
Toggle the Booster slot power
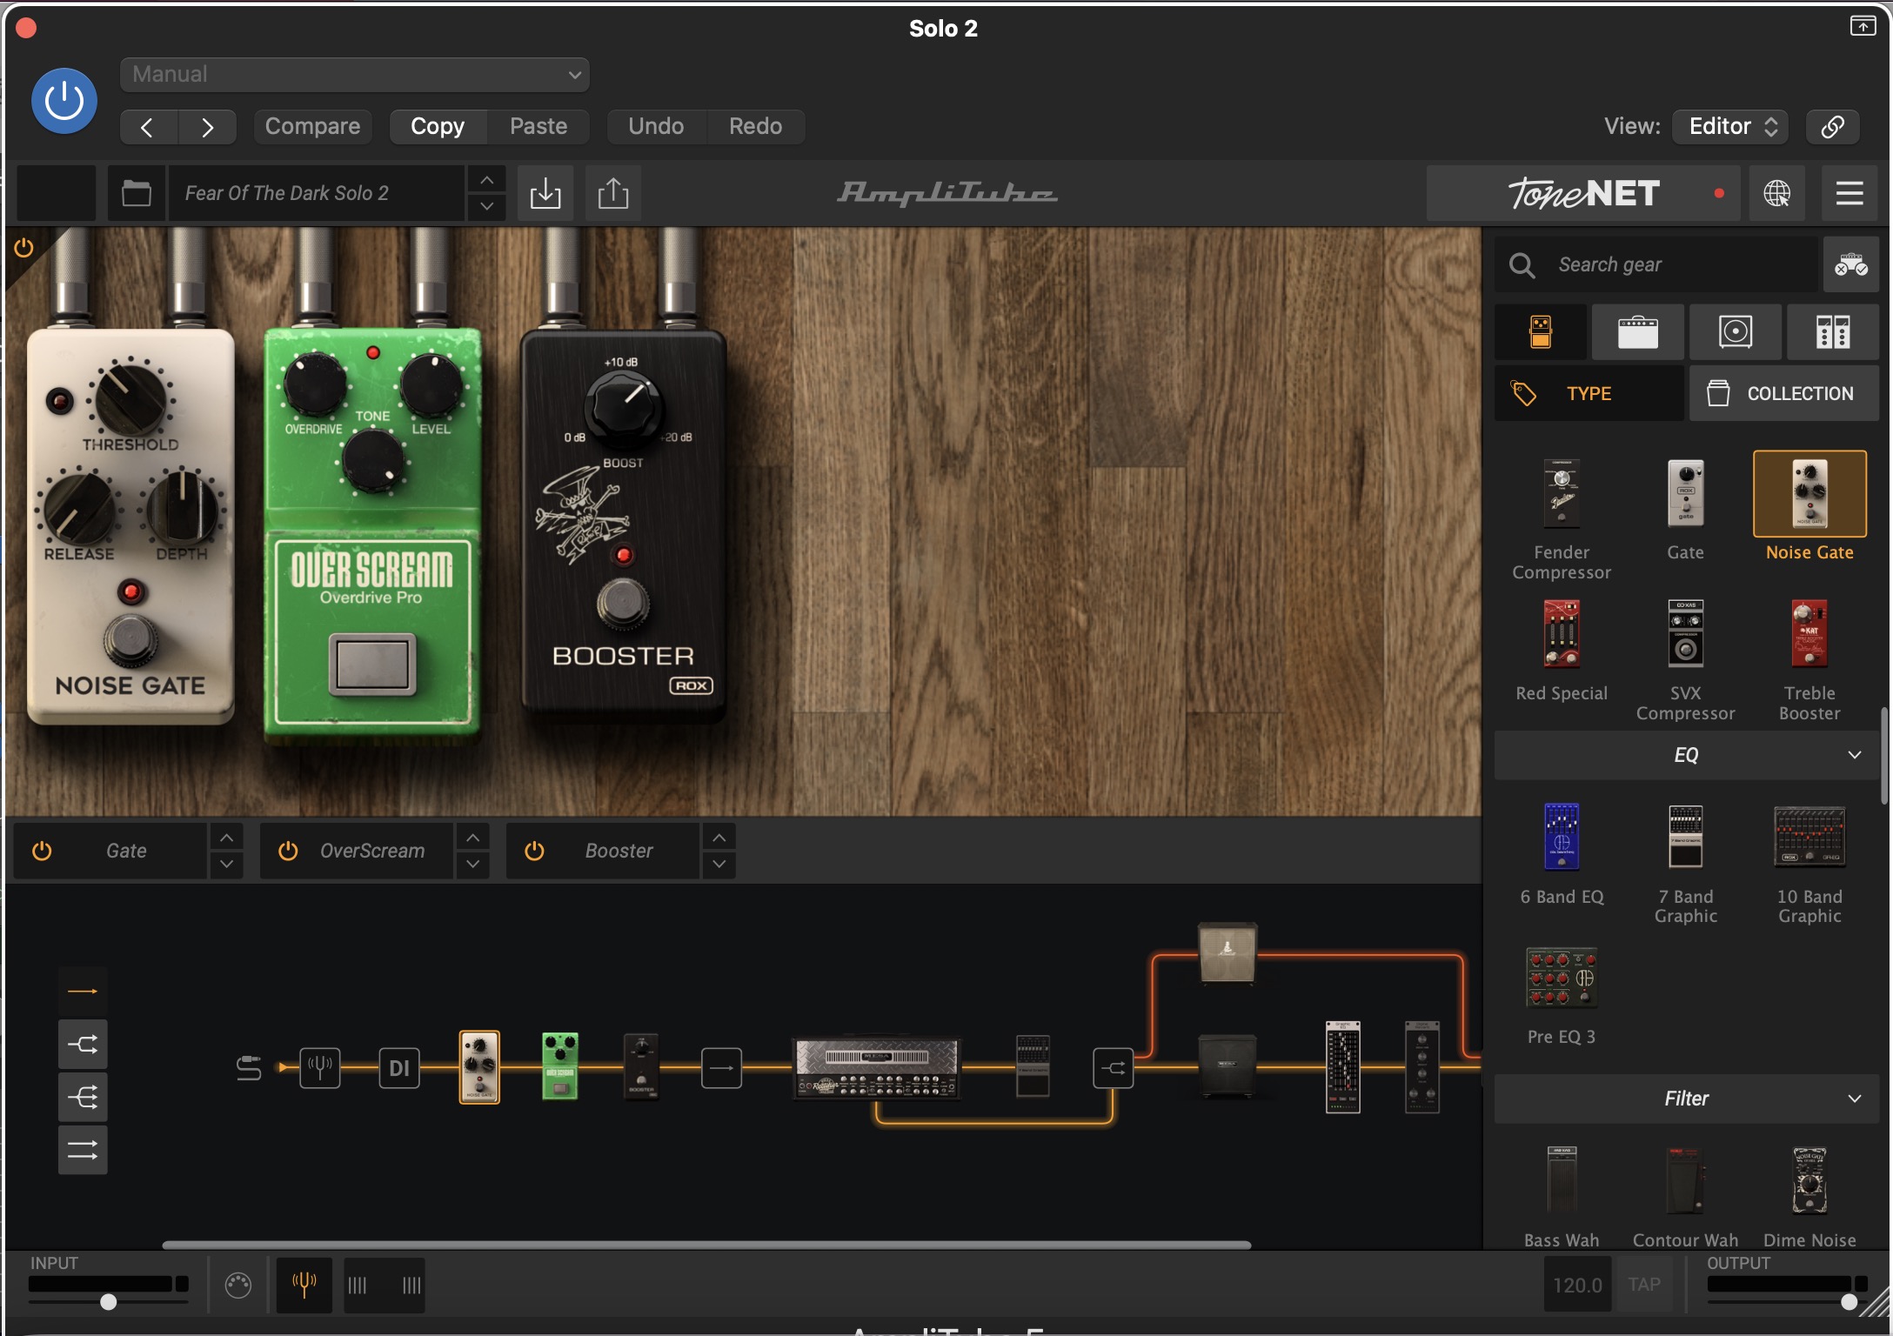[x=534, y=851]
